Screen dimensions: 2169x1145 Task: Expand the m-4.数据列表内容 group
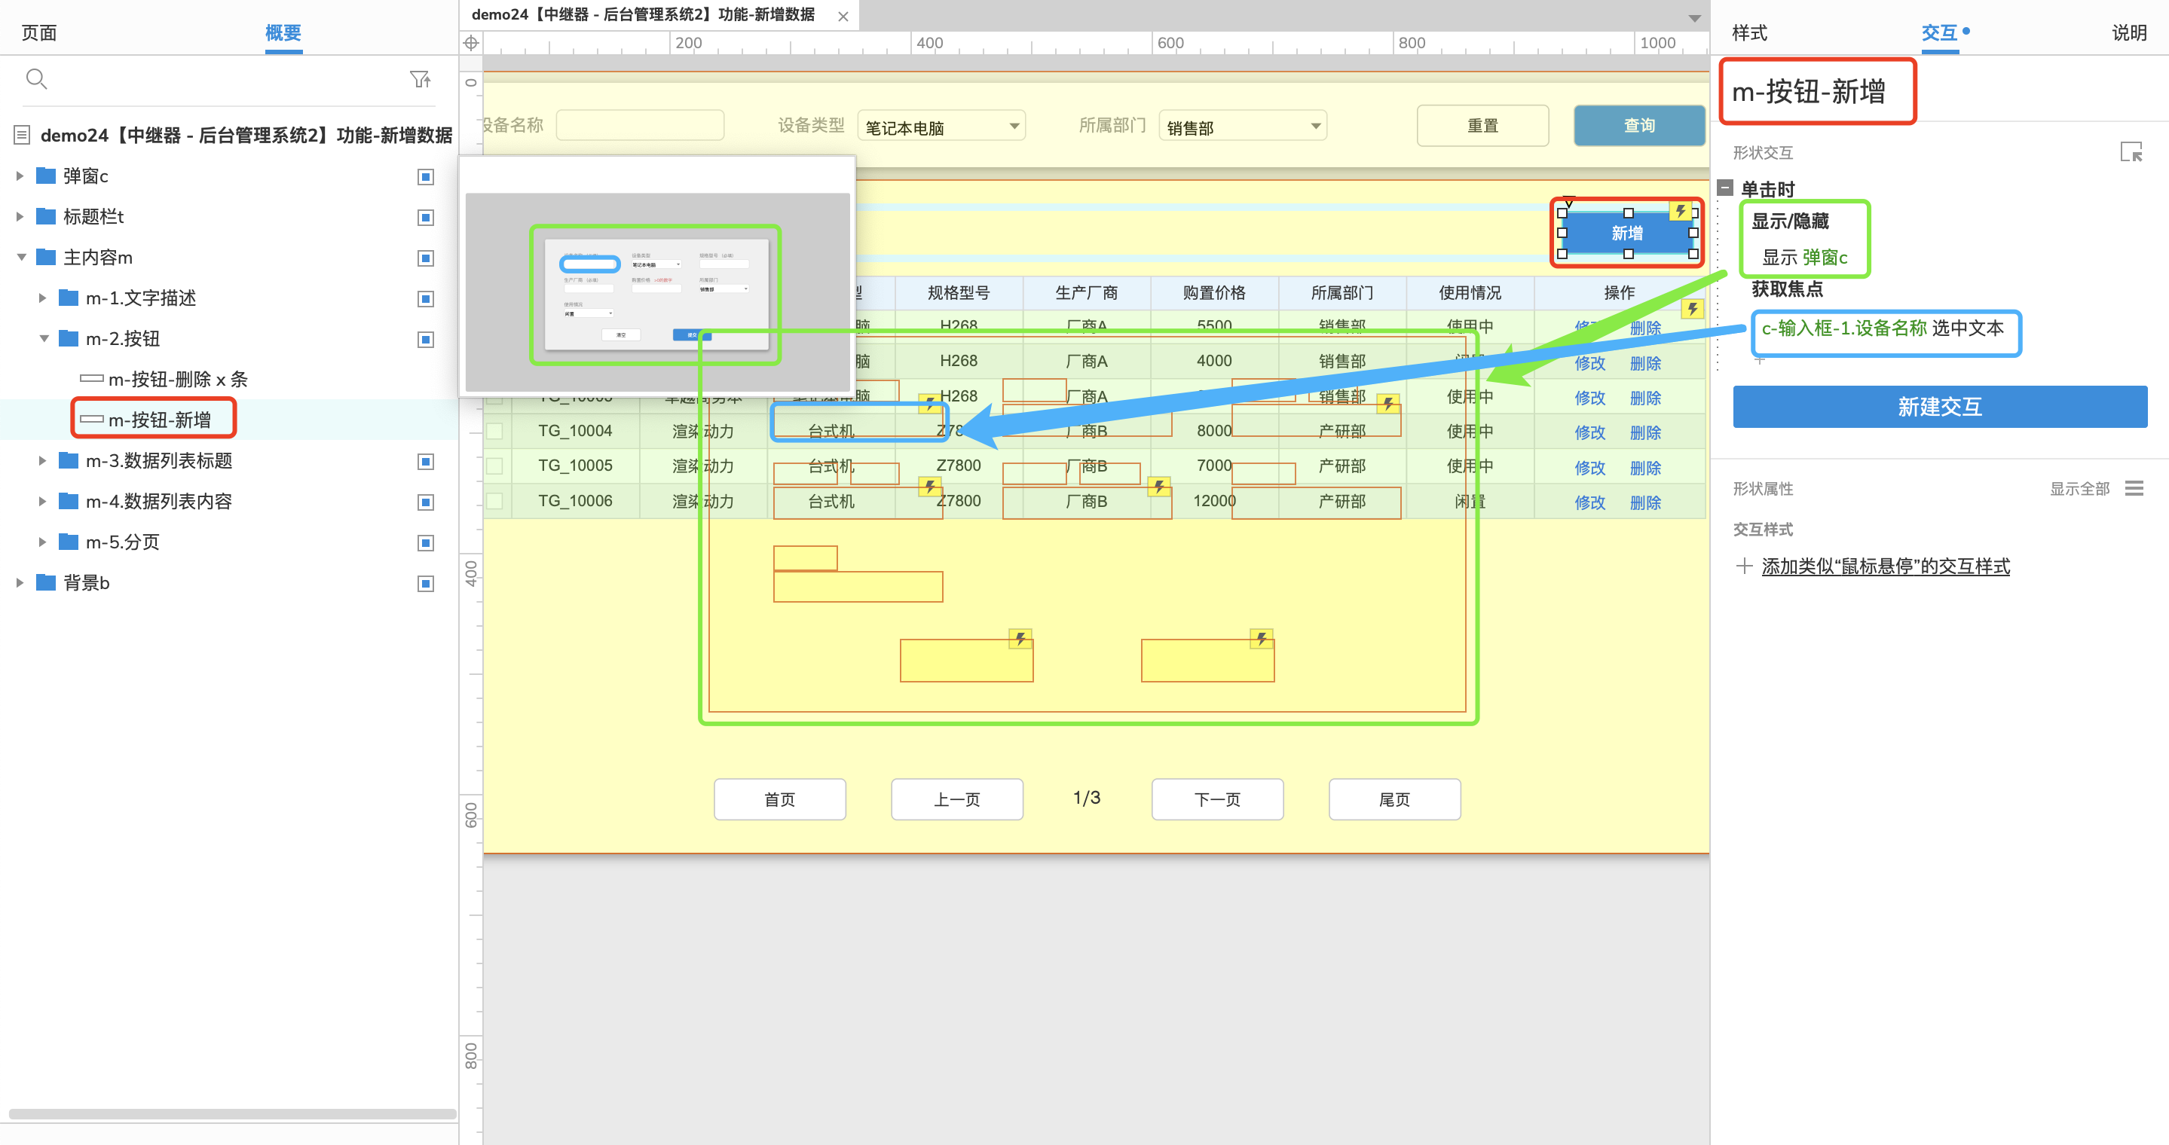tap(42, 502)
